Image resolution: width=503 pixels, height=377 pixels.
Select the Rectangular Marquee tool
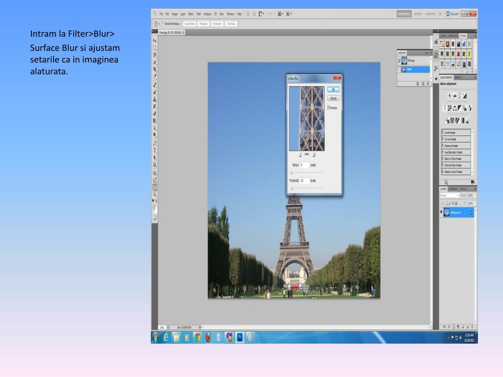[155, 48]
